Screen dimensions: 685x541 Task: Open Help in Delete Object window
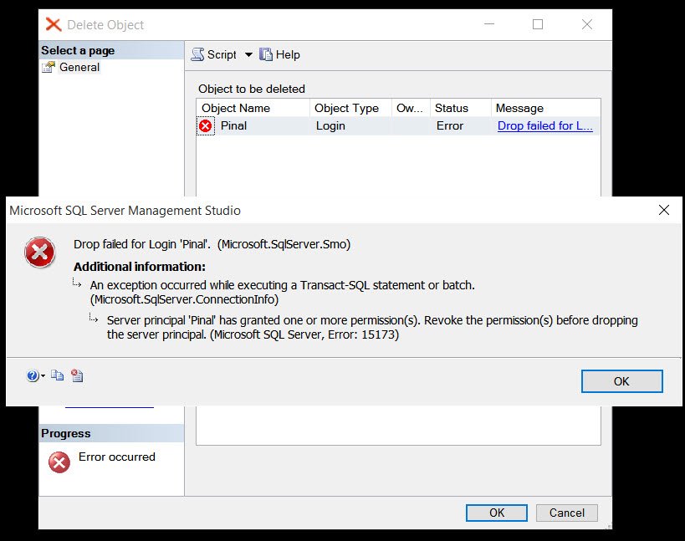tap(279, 54)
